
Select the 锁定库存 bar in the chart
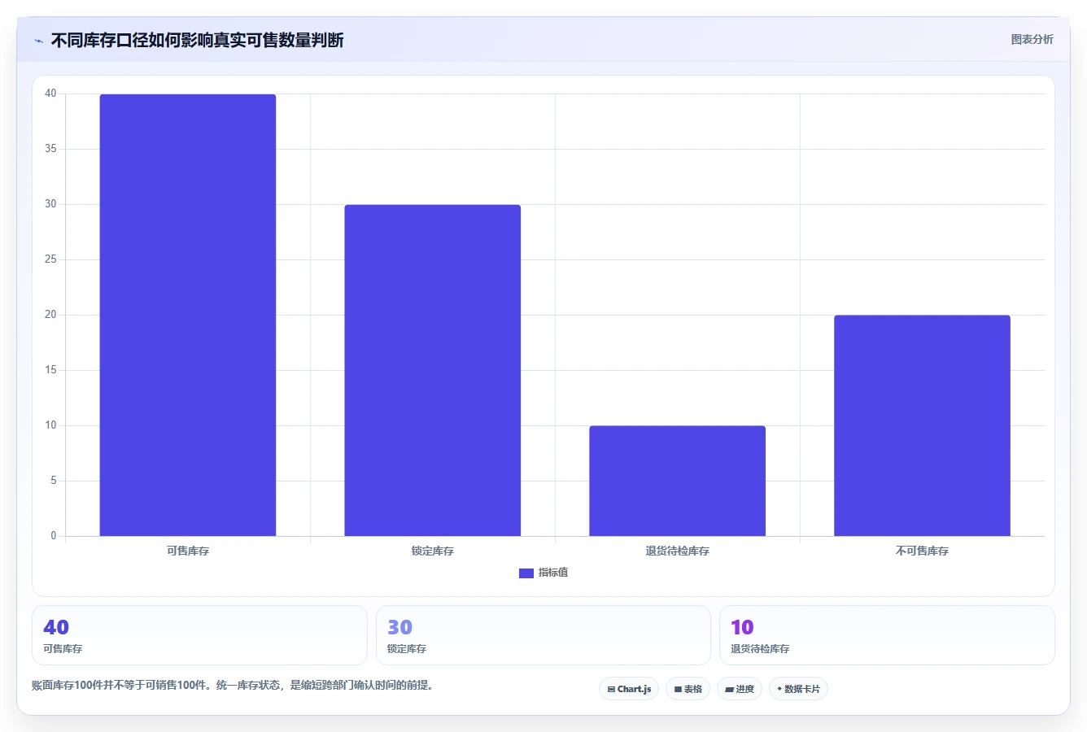(432, 370)
